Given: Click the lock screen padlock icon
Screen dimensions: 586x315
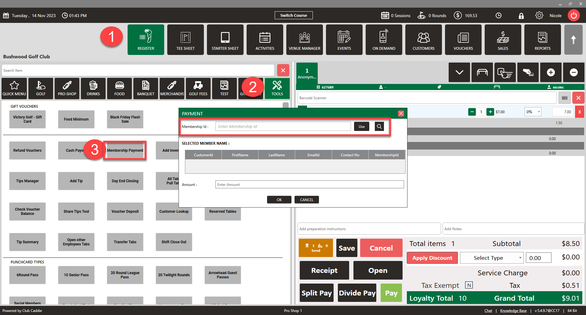Looking at the screenshot, I should 521,16.
